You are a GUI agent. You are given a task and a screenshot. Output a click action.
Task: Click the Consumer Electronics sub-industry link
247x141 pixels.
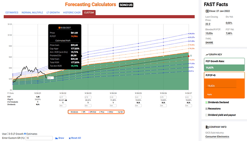[217, 137]
